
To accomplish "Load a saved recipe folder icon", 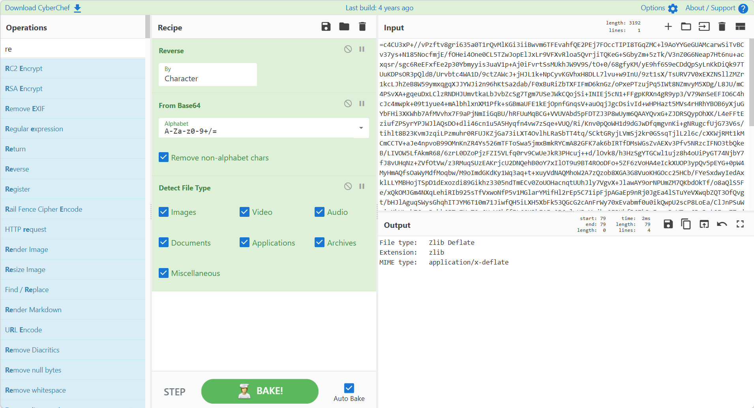I will click(x=344, y=27).
